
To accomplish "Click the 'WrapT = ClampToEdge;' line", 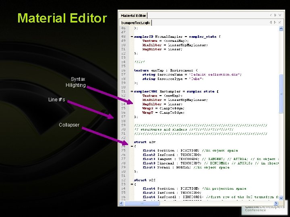I will click(x=163, y=113).
